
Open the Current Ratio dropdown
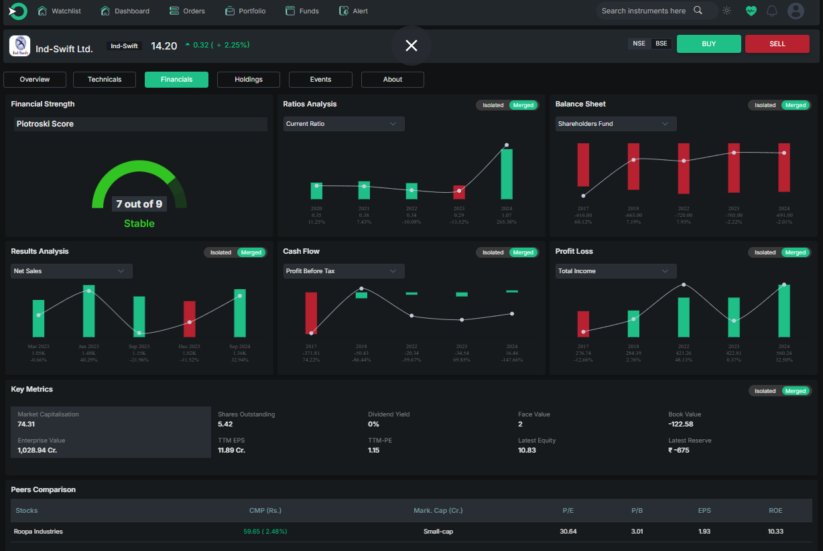click(344, 124)
